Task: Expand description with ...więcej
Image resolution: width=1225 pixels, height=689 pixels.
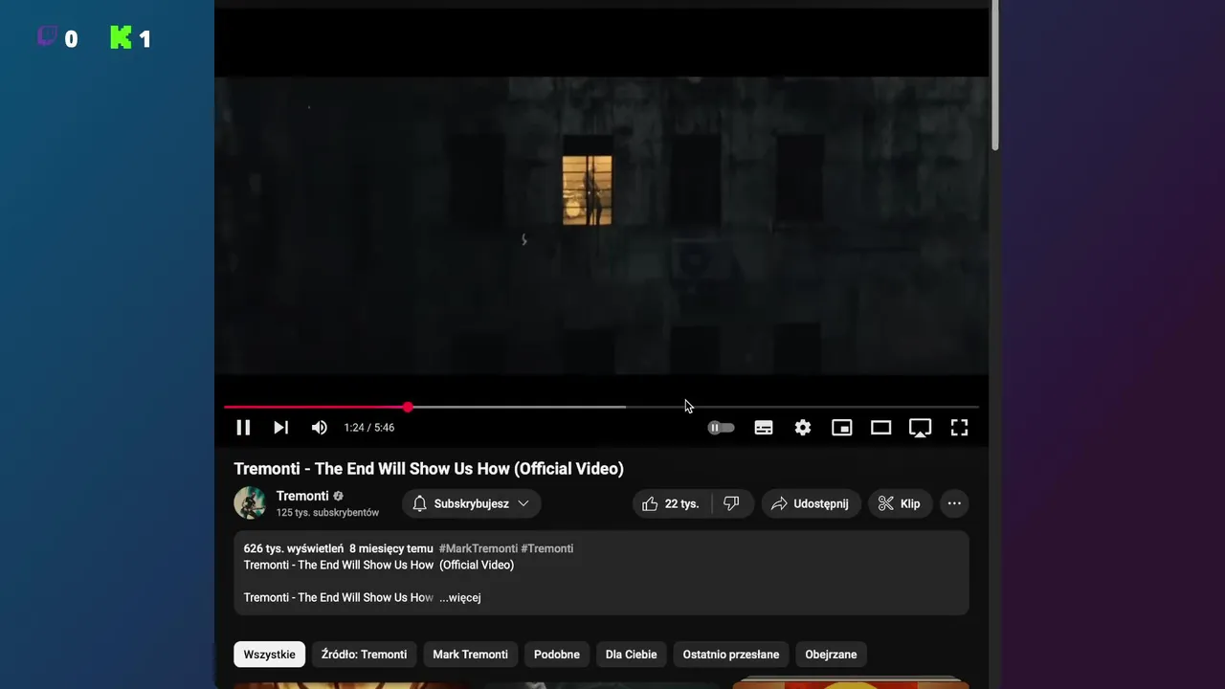Action: (x=460, y=598)
